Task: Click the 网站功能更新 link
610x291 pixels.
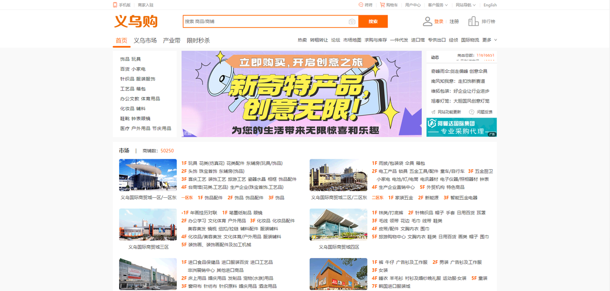Action: (449, 112)
